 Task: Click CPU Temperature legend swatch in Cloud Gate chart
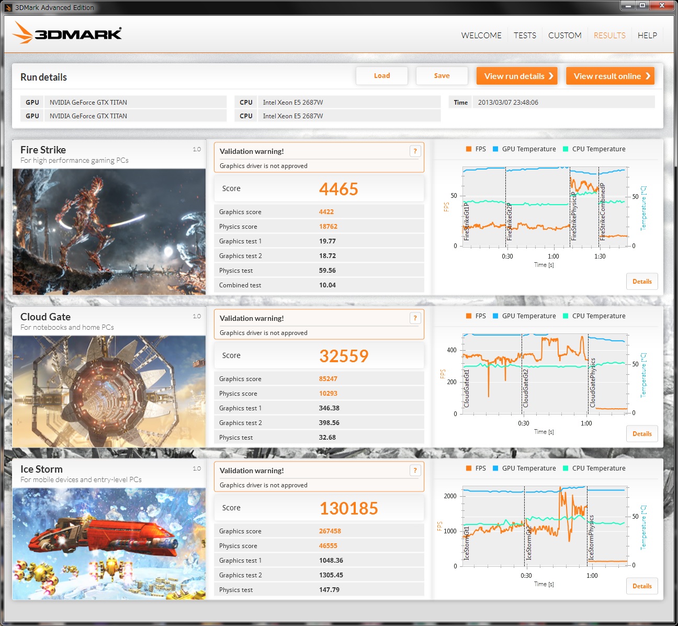pos(566,316)
